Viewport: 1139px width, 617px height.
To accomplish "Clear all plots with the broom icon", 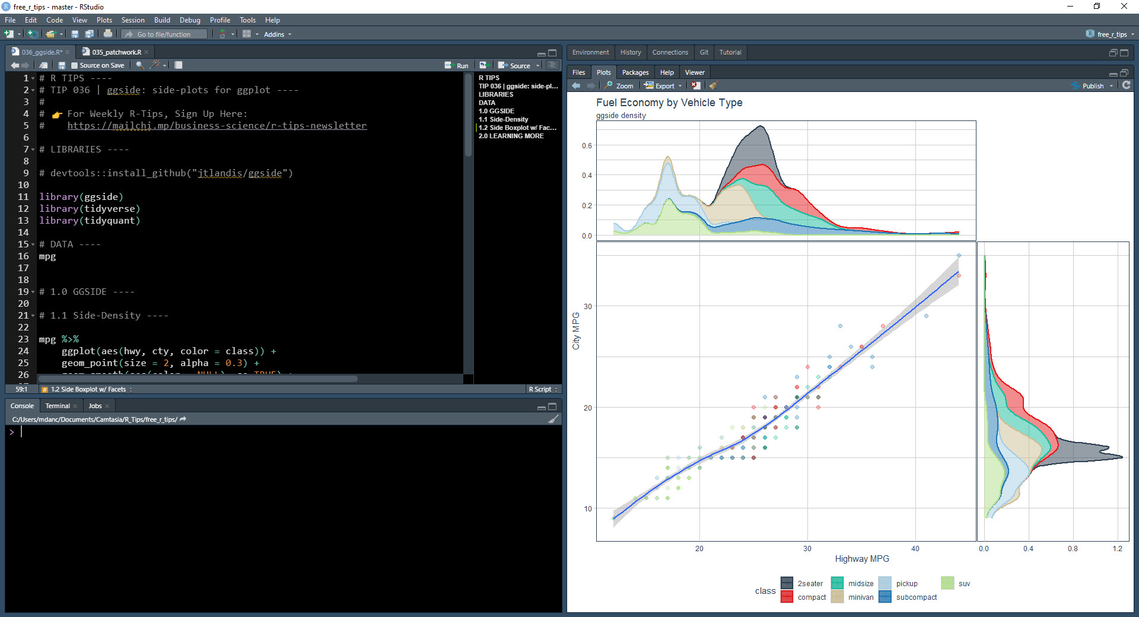I will (x=713, y=85).
